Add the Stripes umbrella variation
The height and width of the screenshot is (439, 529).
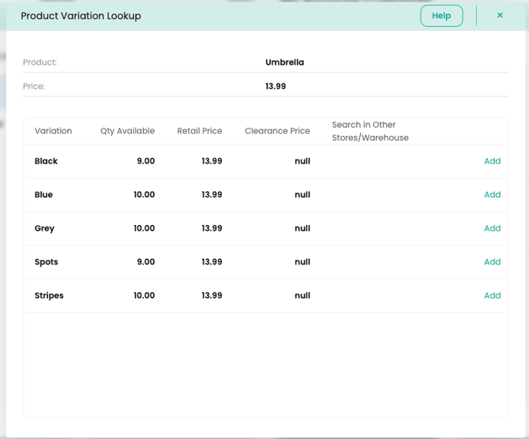(492, 295)
